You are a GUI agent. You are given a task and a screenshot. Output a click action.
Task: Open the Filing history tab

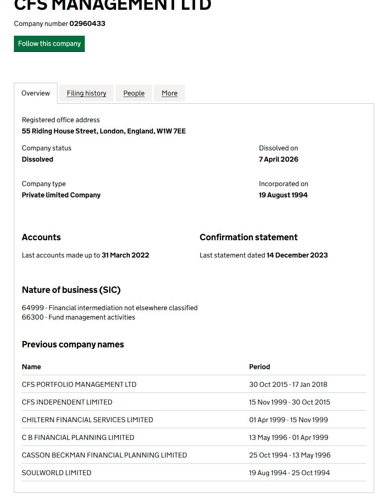point(87,93)
